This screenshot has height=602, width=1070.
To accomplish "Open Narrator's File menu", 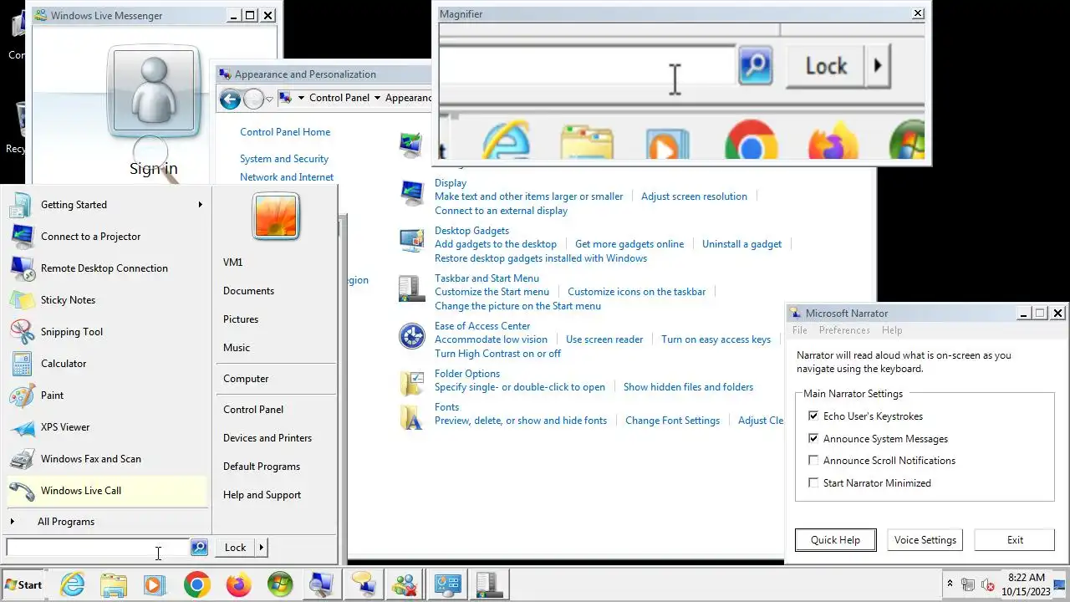I will pos(800,330).
